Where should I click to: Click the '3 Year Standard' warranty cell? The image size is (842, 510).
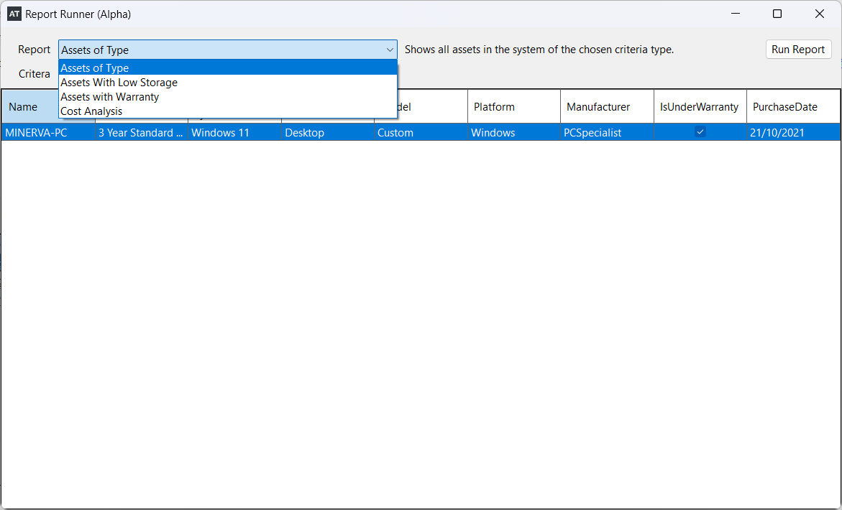[x=141, y=133]
